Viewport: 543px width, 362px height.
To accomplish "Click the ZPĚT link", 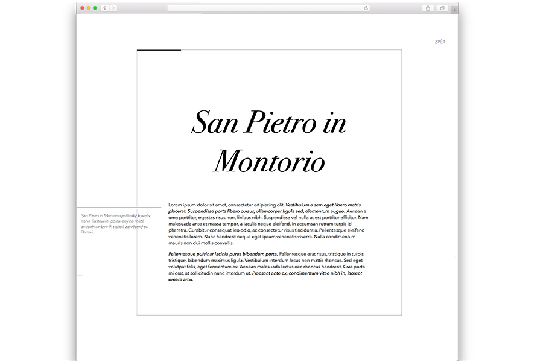I will coord(440,42).
